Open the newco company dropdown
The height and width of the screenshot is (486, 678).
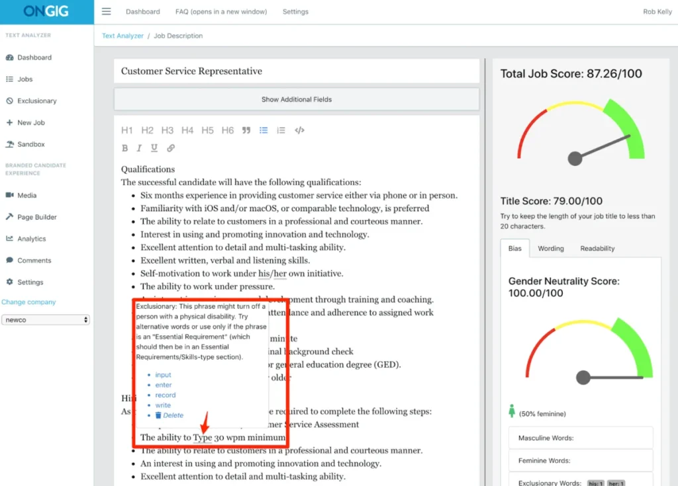tap(46, 320)
